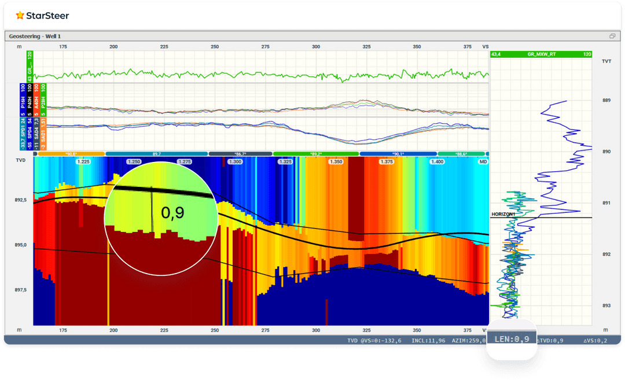Screen dimensions: 625x384
Task: Click the 889 TVT depth label
Action: tap(606, 101)
